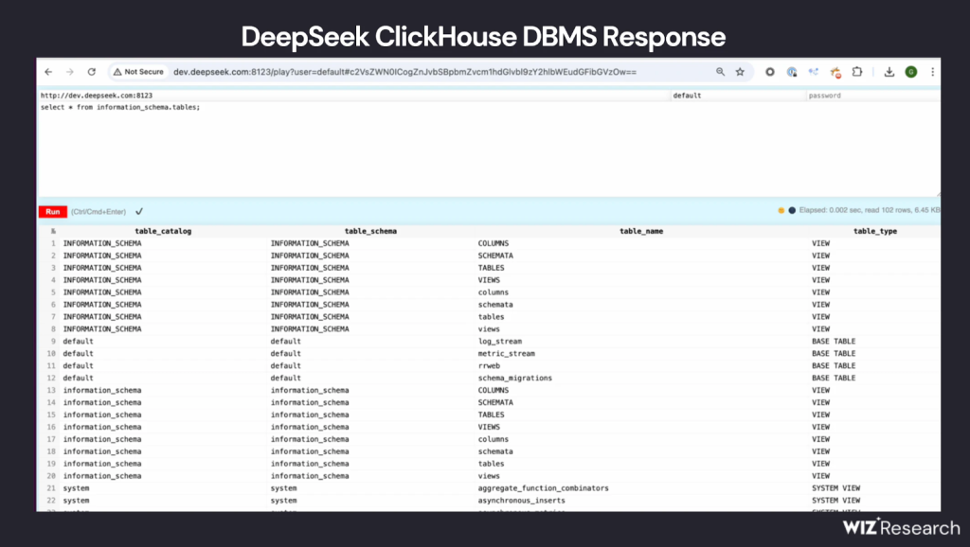Click the Not Secure site info badge

138,72
